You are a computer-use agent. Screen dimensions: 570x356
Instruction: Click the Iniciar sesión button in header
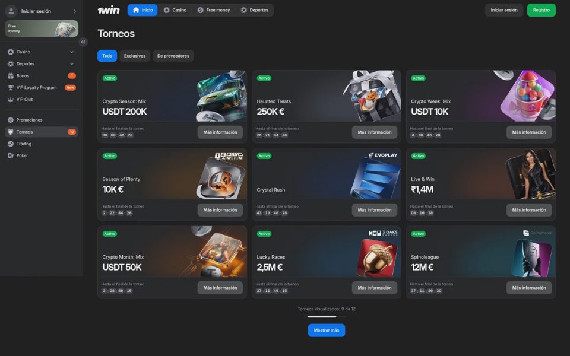tap(504, 10)
